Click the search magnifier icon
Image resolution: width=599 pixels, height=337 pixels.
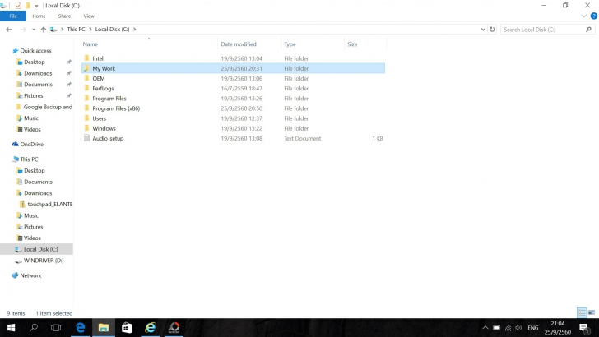(x=588, y=30)
